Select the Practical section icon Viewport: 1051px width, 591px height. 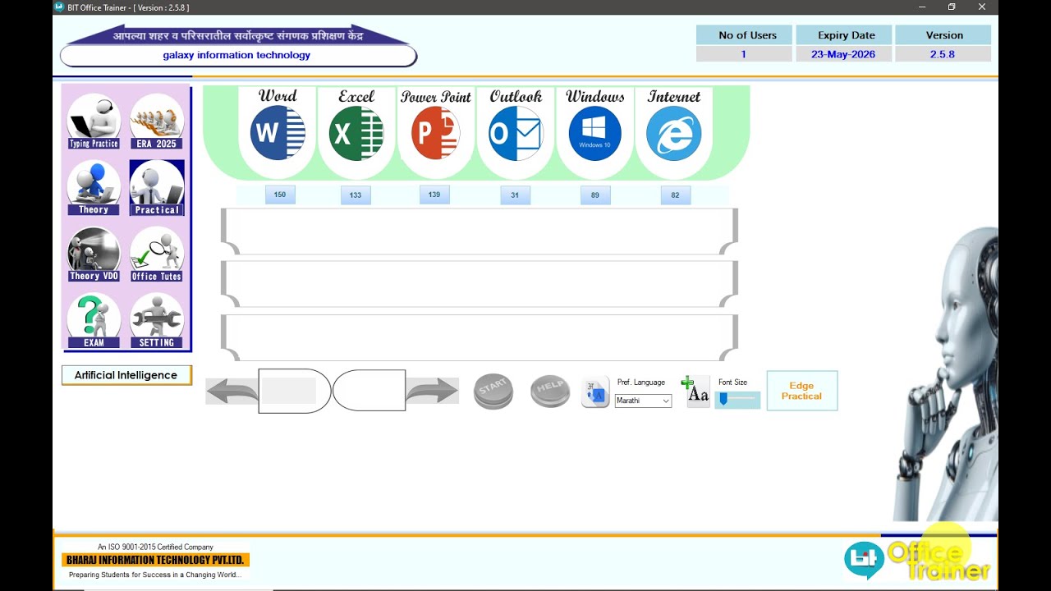[x=156, y=188]
